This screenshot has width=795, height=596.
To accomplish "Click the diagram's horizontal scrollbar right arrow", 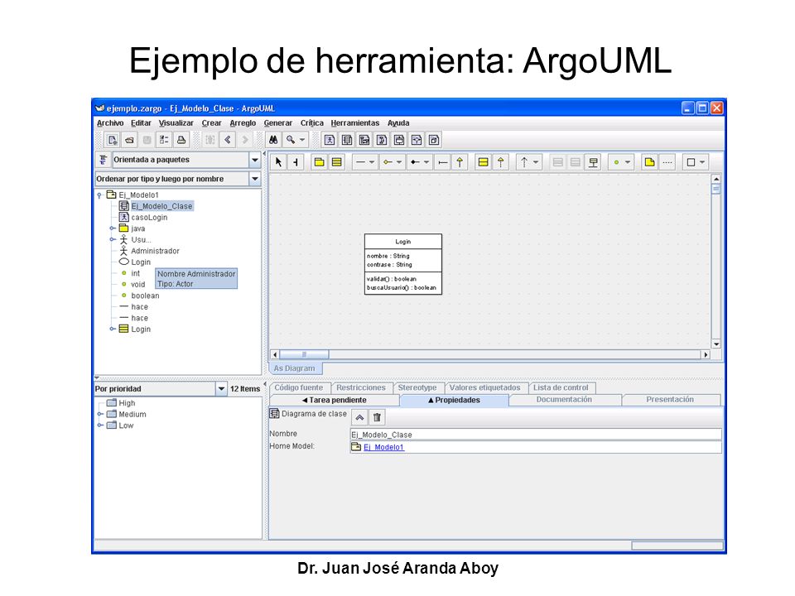I will click(x=706, y=355).
